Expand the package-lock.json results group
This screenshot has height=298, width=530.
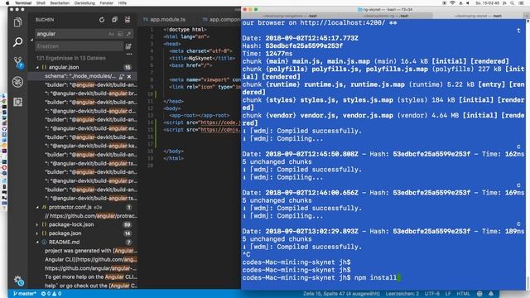point(37,224)
